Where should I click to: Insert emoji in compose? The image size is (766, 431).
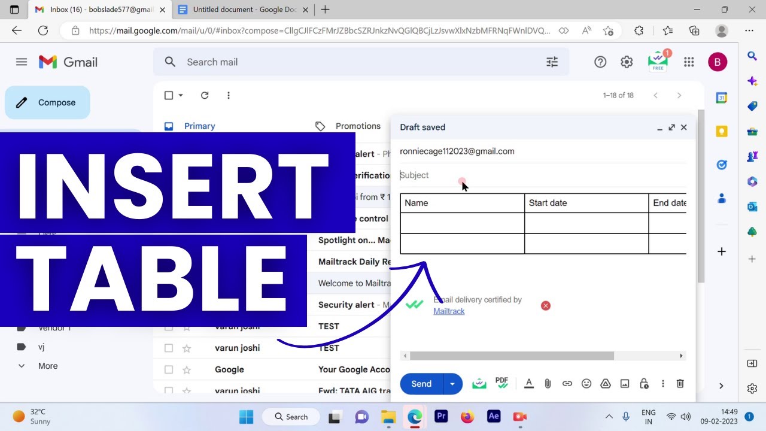(x=586, y=384)
